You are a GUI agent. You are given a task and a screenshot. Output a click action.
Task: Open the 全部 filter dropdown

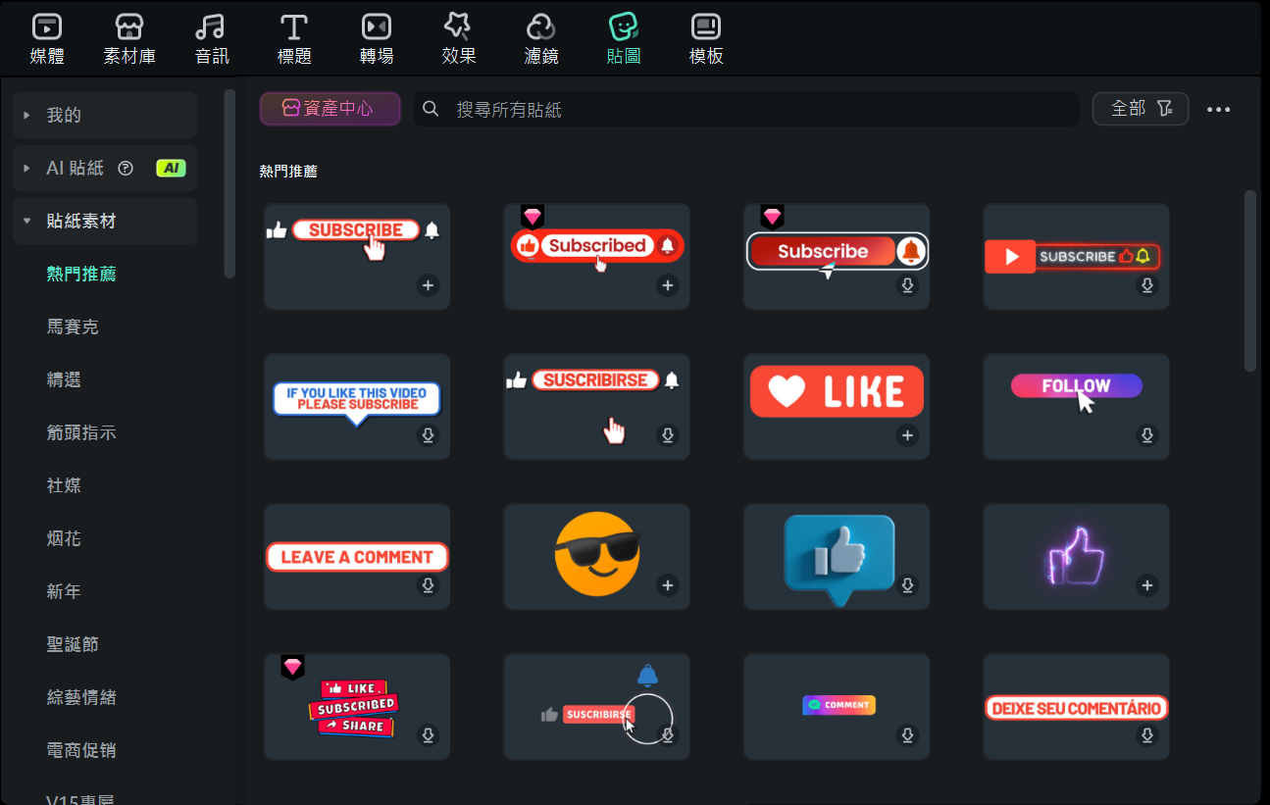click(x=1141, y=109)
